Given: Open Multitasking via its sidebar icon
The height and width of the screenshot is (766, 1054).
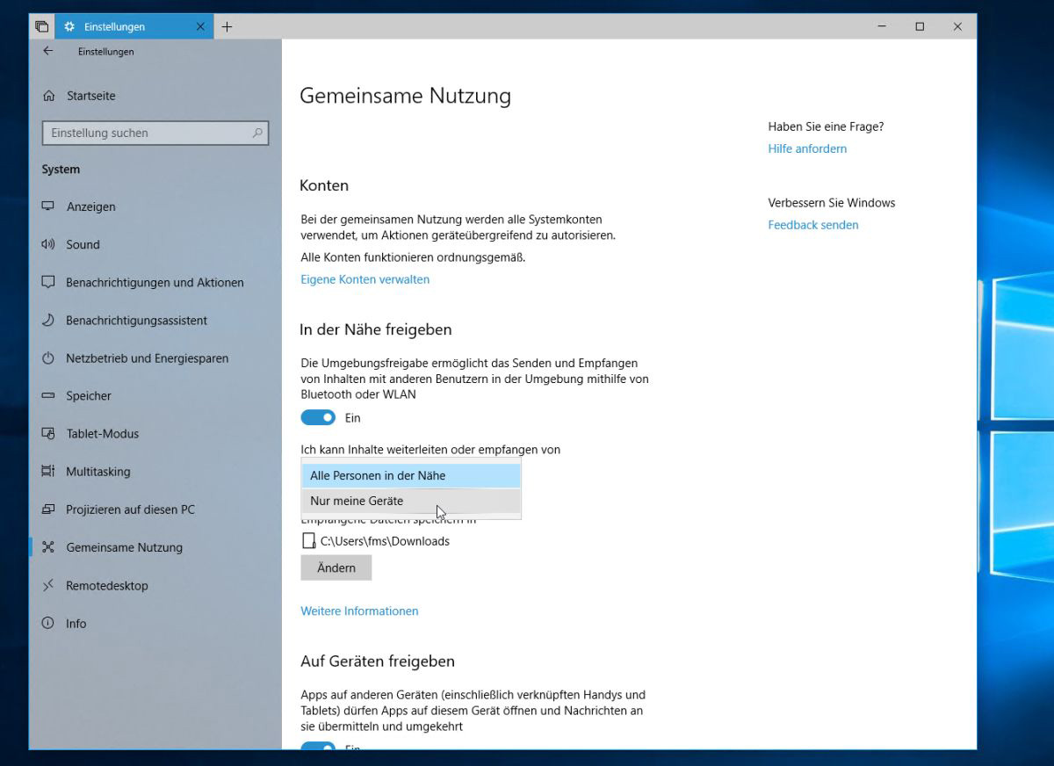Looking at the screenshot, I should click(x=47, y=471).
